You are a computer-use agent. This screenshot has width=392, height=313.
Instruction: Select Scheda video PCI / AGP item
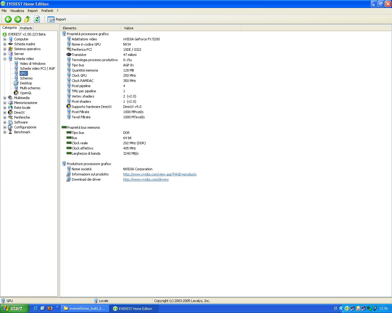coord(37,68)
